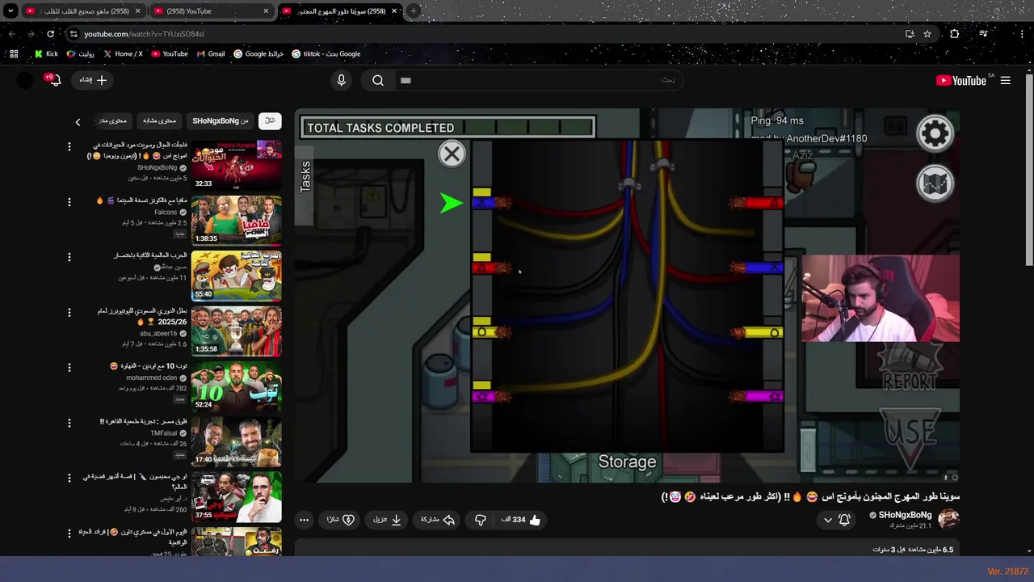
Task: Click inside the video player area
Action: (627, 296)
